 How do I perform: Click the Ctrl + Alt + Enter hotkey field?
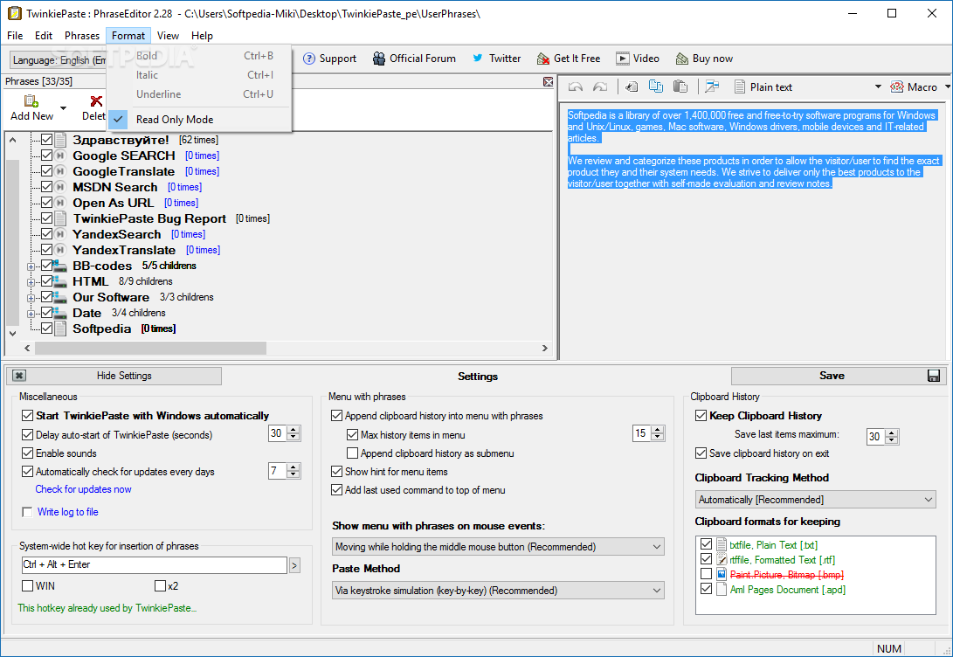(154, 564)
